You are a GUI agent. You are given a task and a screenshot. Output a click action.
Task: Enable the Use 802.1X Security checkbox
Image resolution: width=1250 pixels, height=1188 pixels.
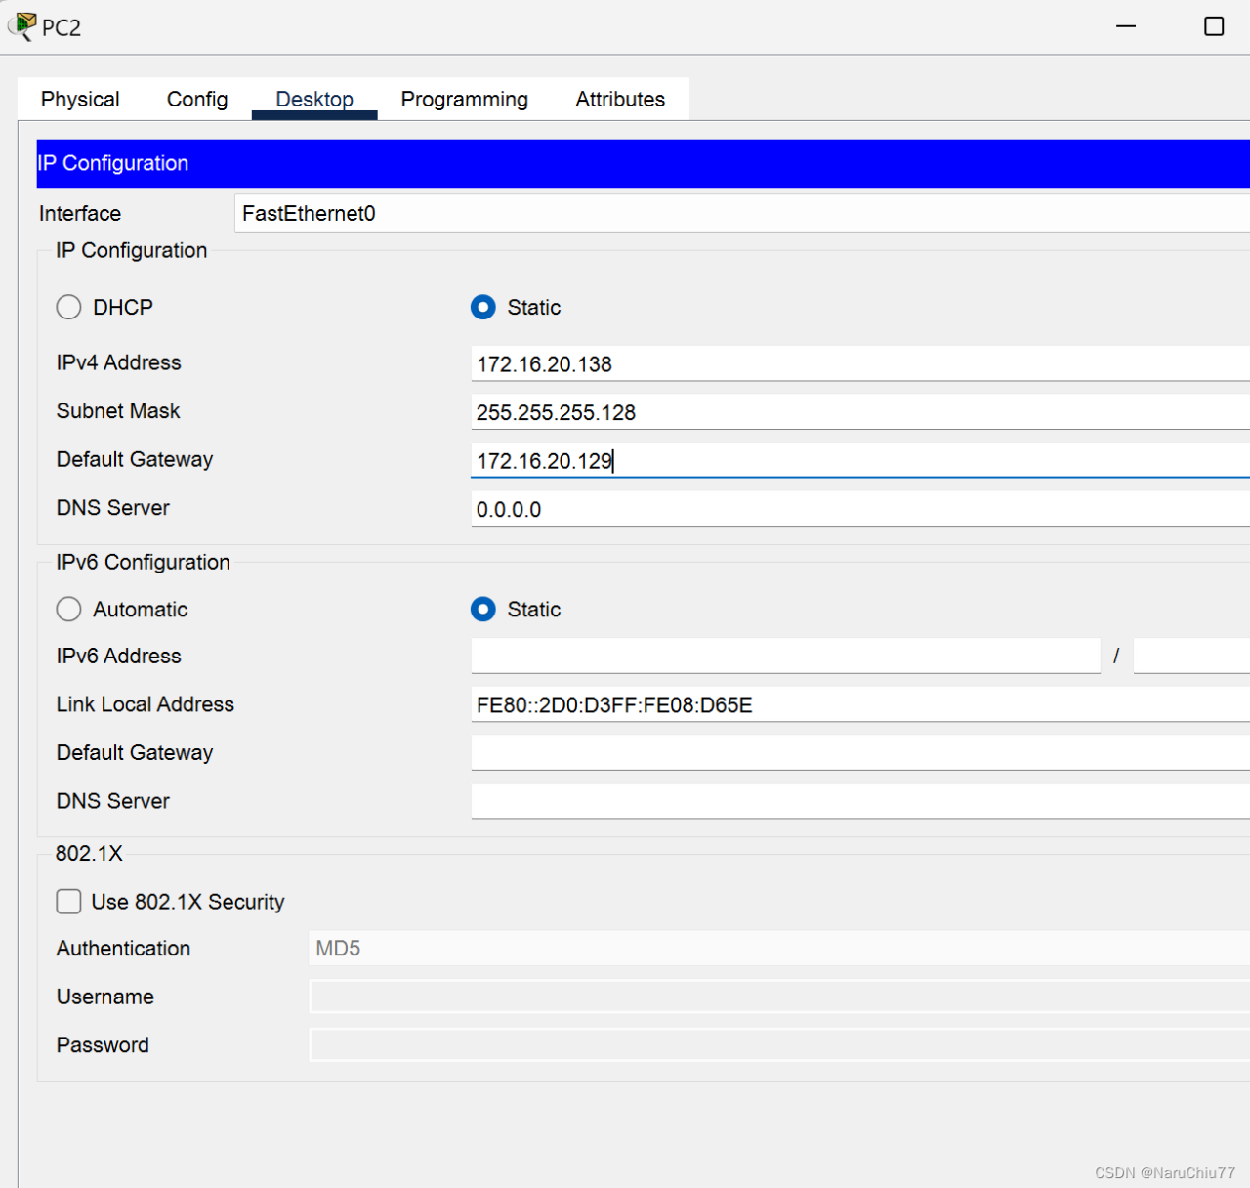(x=69, y=902)
